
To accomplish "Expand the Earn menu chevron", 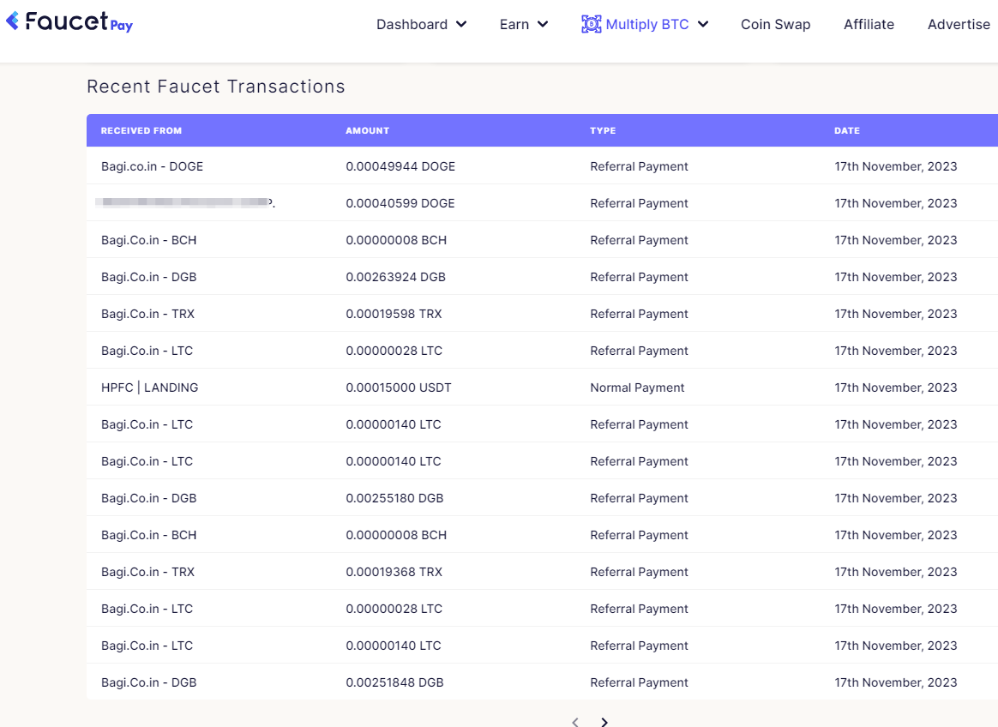I will coord(542,24).
